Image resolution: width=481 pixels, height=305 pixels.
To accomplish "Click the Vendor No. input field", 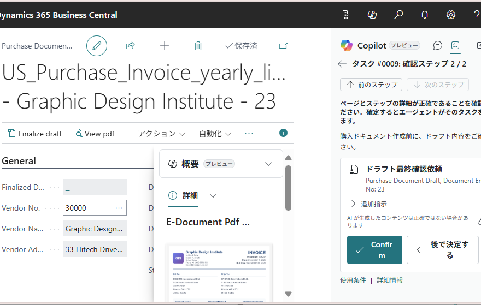I will coord(95,208).
